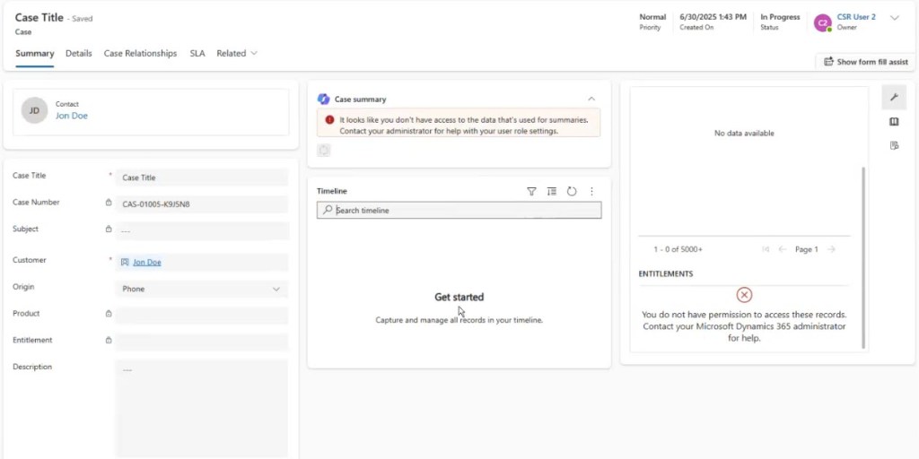Click Show form fill assist button
The image size is (919, 459).
(x=865, y=62)
